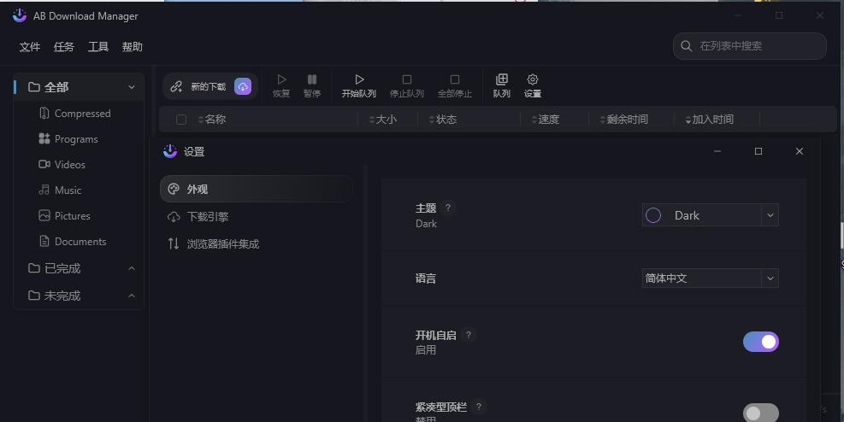
Task: Open the 队列 queues icon
Action: pos(502,80)
